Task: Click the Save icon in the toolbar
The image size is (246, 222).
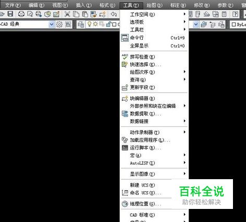Action: click(x=10, y=14)
